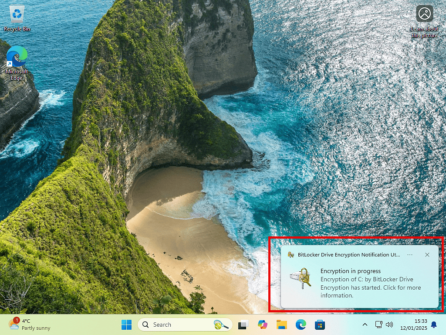
Task: Click the network icon in system tray
Action: click(x=378, y=325)
